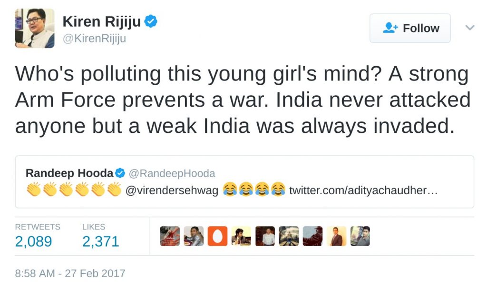Open the @RandeepHooda handle link
This screenshot has width=487, height=289.
tap(172, 173)
